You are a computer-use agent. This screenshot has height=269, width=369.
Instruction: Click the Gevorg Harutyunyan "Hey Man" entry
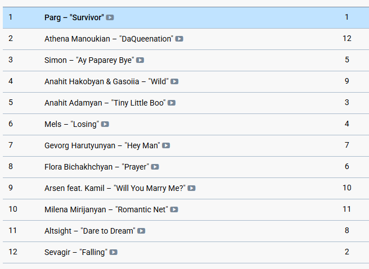tap(102, 145)
